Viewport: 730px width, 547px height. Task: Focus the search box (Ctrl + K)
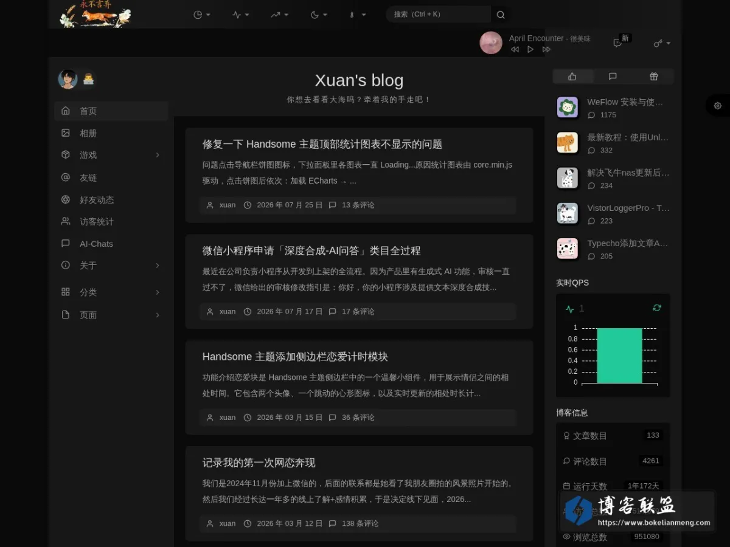tap(438, 14)
